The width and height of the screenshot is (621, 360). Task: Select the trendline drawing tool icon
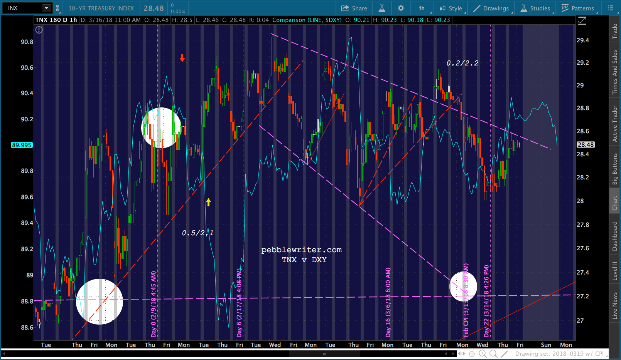pyautogui.click(x=504, y=353)
